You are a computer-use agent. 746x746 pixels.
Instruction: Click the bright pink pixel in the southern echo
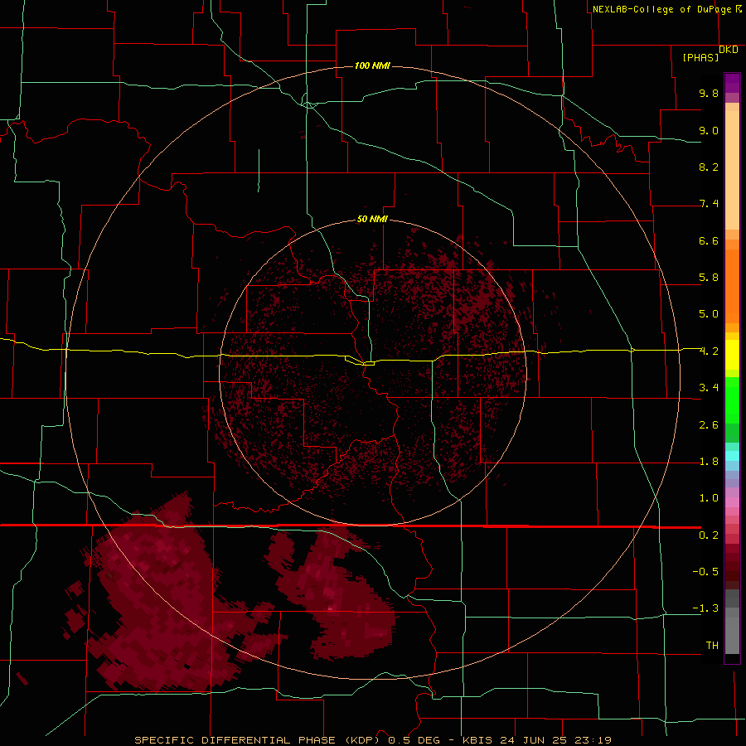coord(331,608)
